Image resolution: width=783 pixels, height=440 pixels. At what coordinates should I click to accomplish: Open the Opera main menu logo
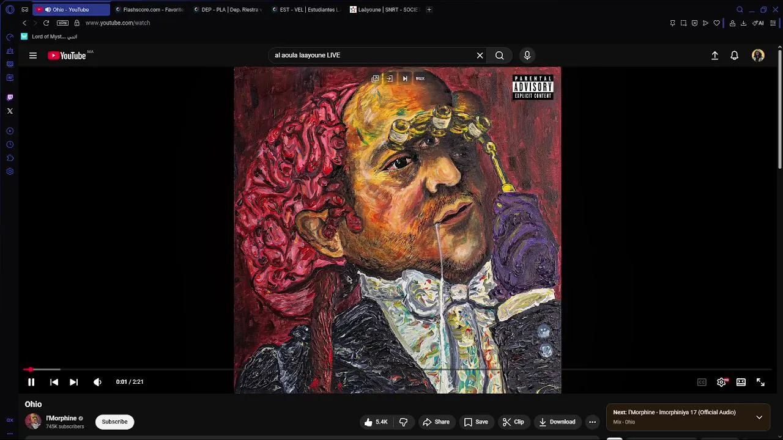click(x=10, y=9)
